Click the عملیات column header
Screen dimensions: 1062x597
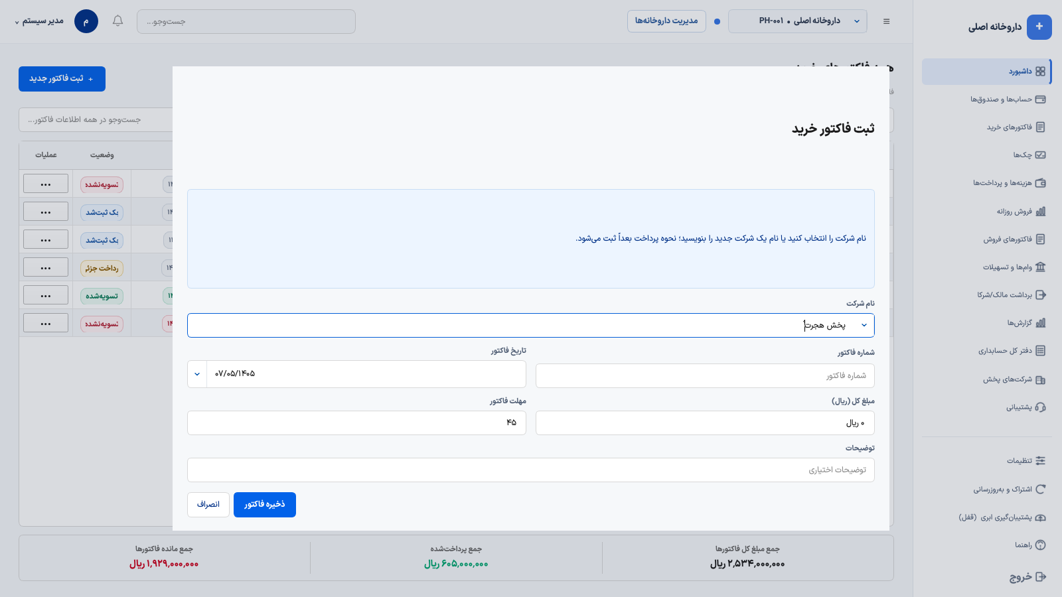coord(46,155)
